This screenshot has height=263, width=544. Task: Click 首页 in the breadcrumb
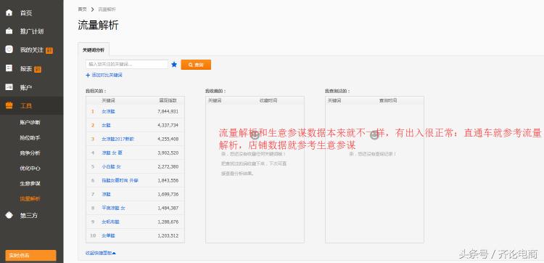[82, 9]
